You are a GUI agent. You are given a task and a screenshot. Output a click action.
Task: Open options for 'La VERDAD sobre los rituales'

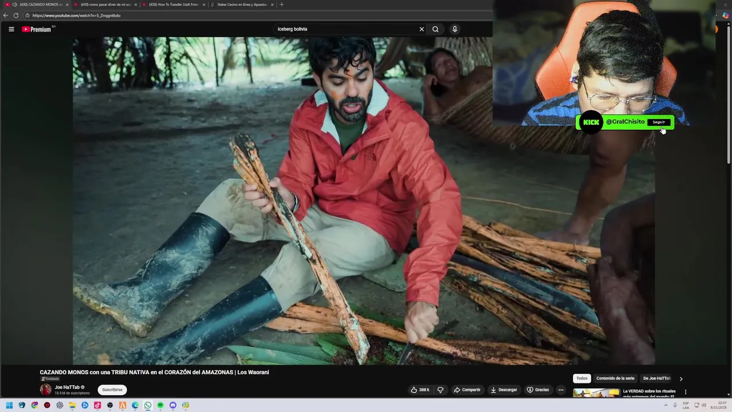point(686,392)
